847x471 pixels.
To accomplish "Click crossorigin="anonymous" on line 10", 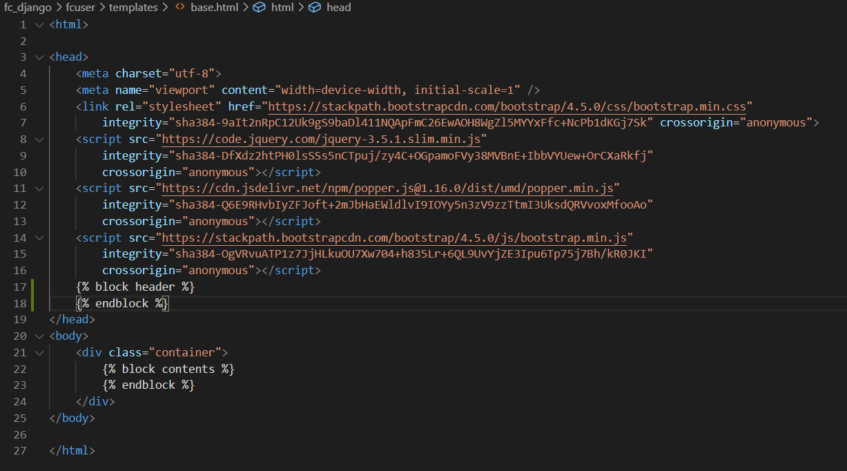I will pyautogui.click(x=178, y=172).
